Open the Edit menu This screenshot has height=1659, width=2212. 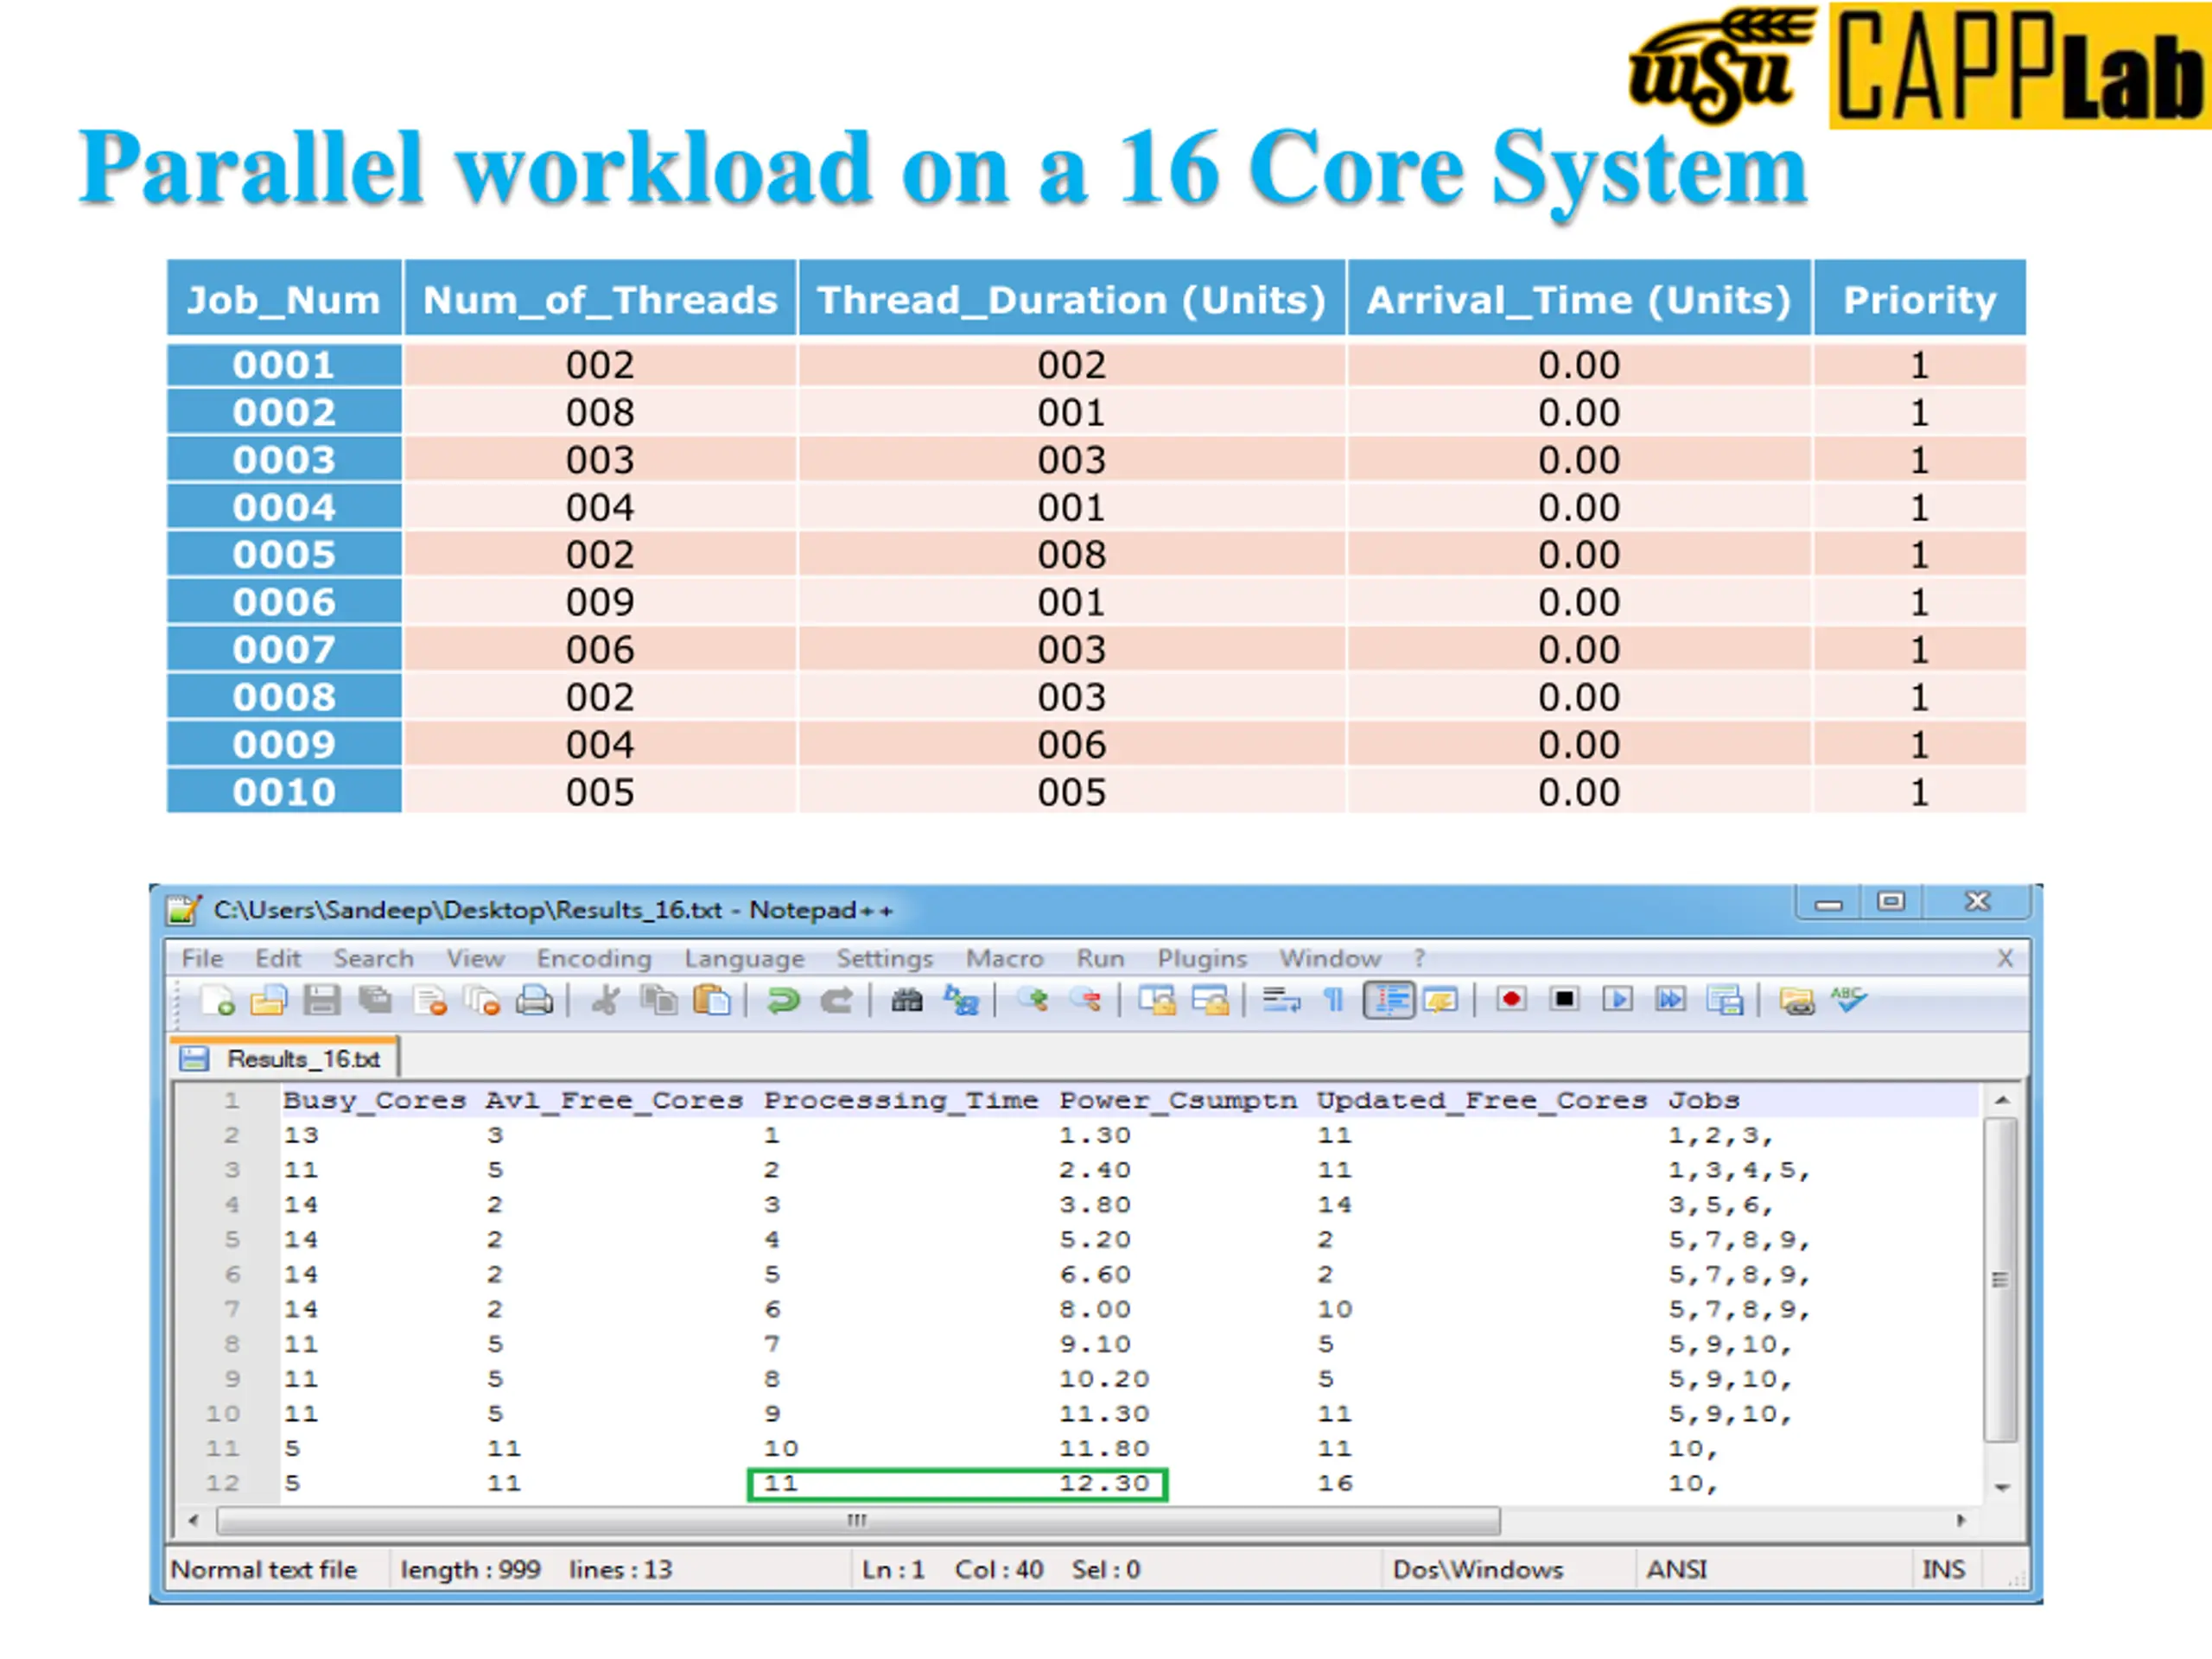point(277,958)
